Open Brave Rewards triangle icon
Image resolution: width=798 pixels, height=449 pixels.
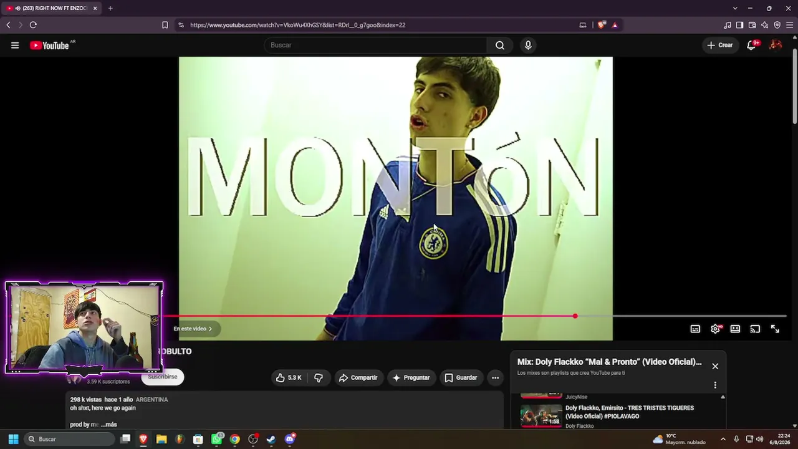615,25
